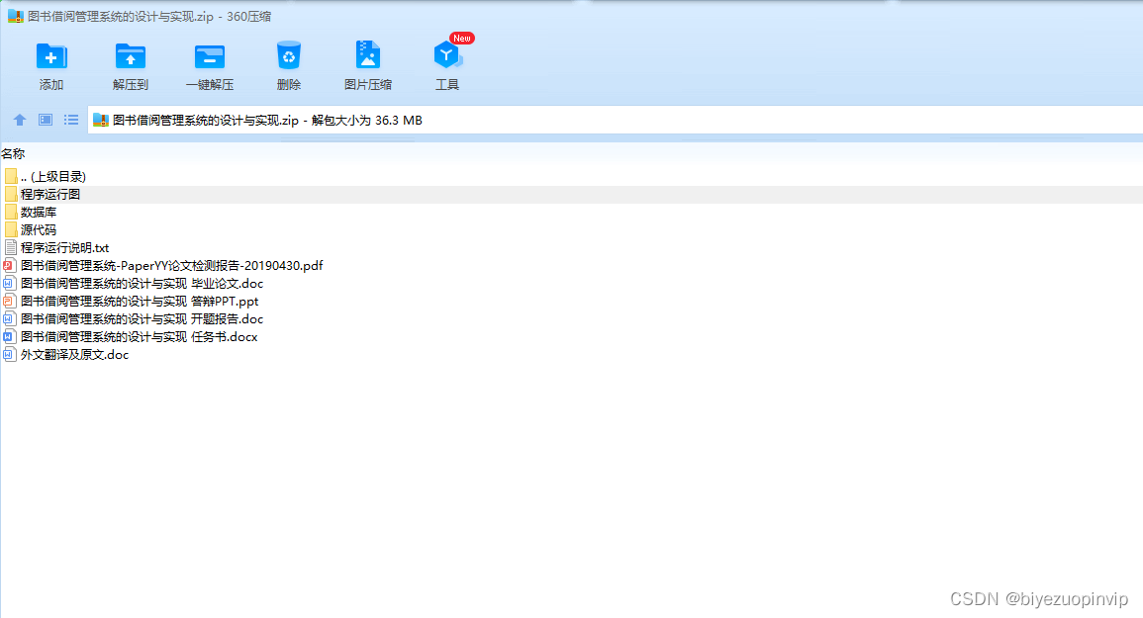This screenshot has width=1143, height=618.
Task: Click the Word icon of 外文翻译及原文.doc
Action: pos(9,355)
